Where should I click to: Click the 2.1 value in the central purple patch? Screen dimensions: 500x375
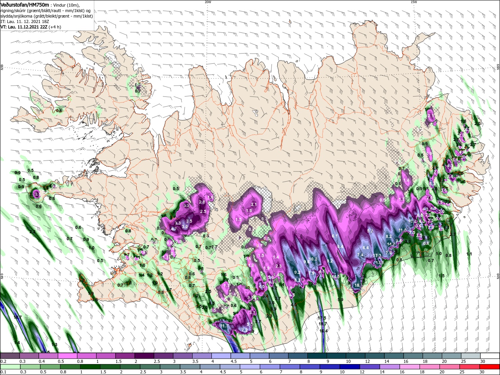click(254, 204)
